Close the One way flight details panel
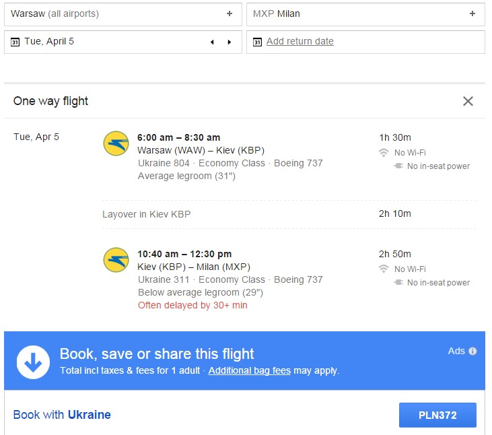This screenshot has width=492, height=435. [468, 101]
